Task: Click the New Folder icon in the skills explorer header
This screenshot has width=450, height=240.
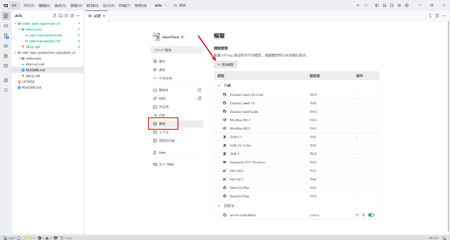Action: click(60, 16)
